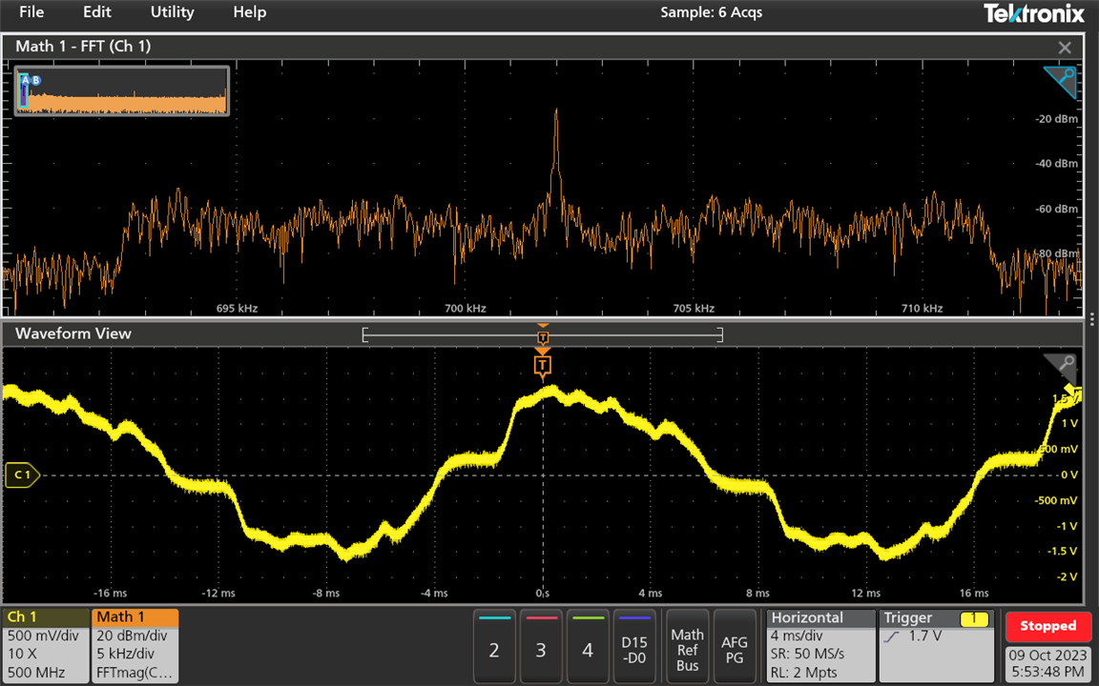Open the File menu
The image size is (1099, 686).
31,11
